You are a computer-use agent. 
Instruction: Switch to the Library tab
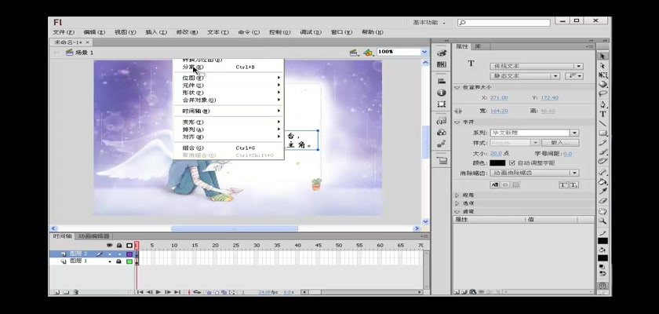pos(478,46)
